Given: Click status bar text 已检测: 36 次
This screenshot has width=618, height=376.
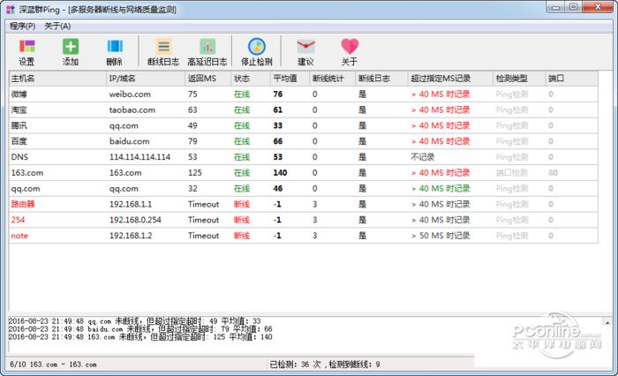Looking at the screenshot, I should tap(295, 365).
